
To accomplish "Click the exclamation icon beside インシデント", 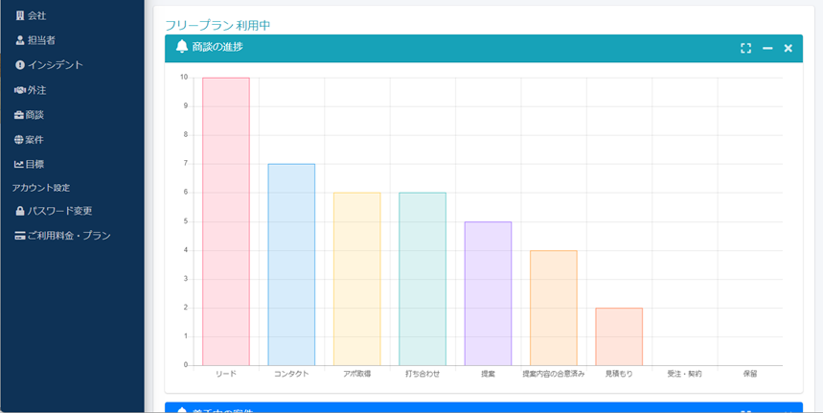I will point(20,65).
